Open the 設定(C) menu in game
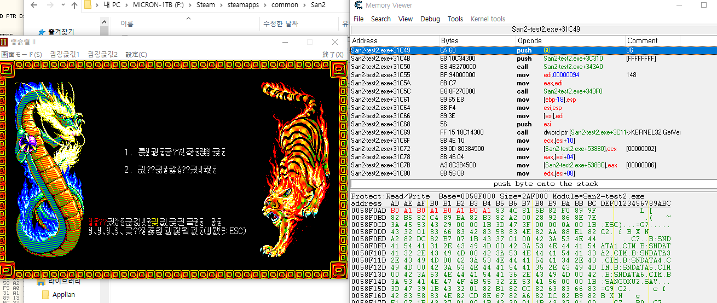The image size is (717, 303). point(136,54)
